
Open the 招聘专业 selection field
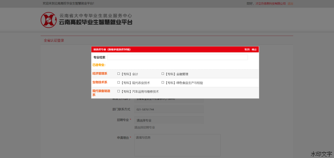coord(169,120)
